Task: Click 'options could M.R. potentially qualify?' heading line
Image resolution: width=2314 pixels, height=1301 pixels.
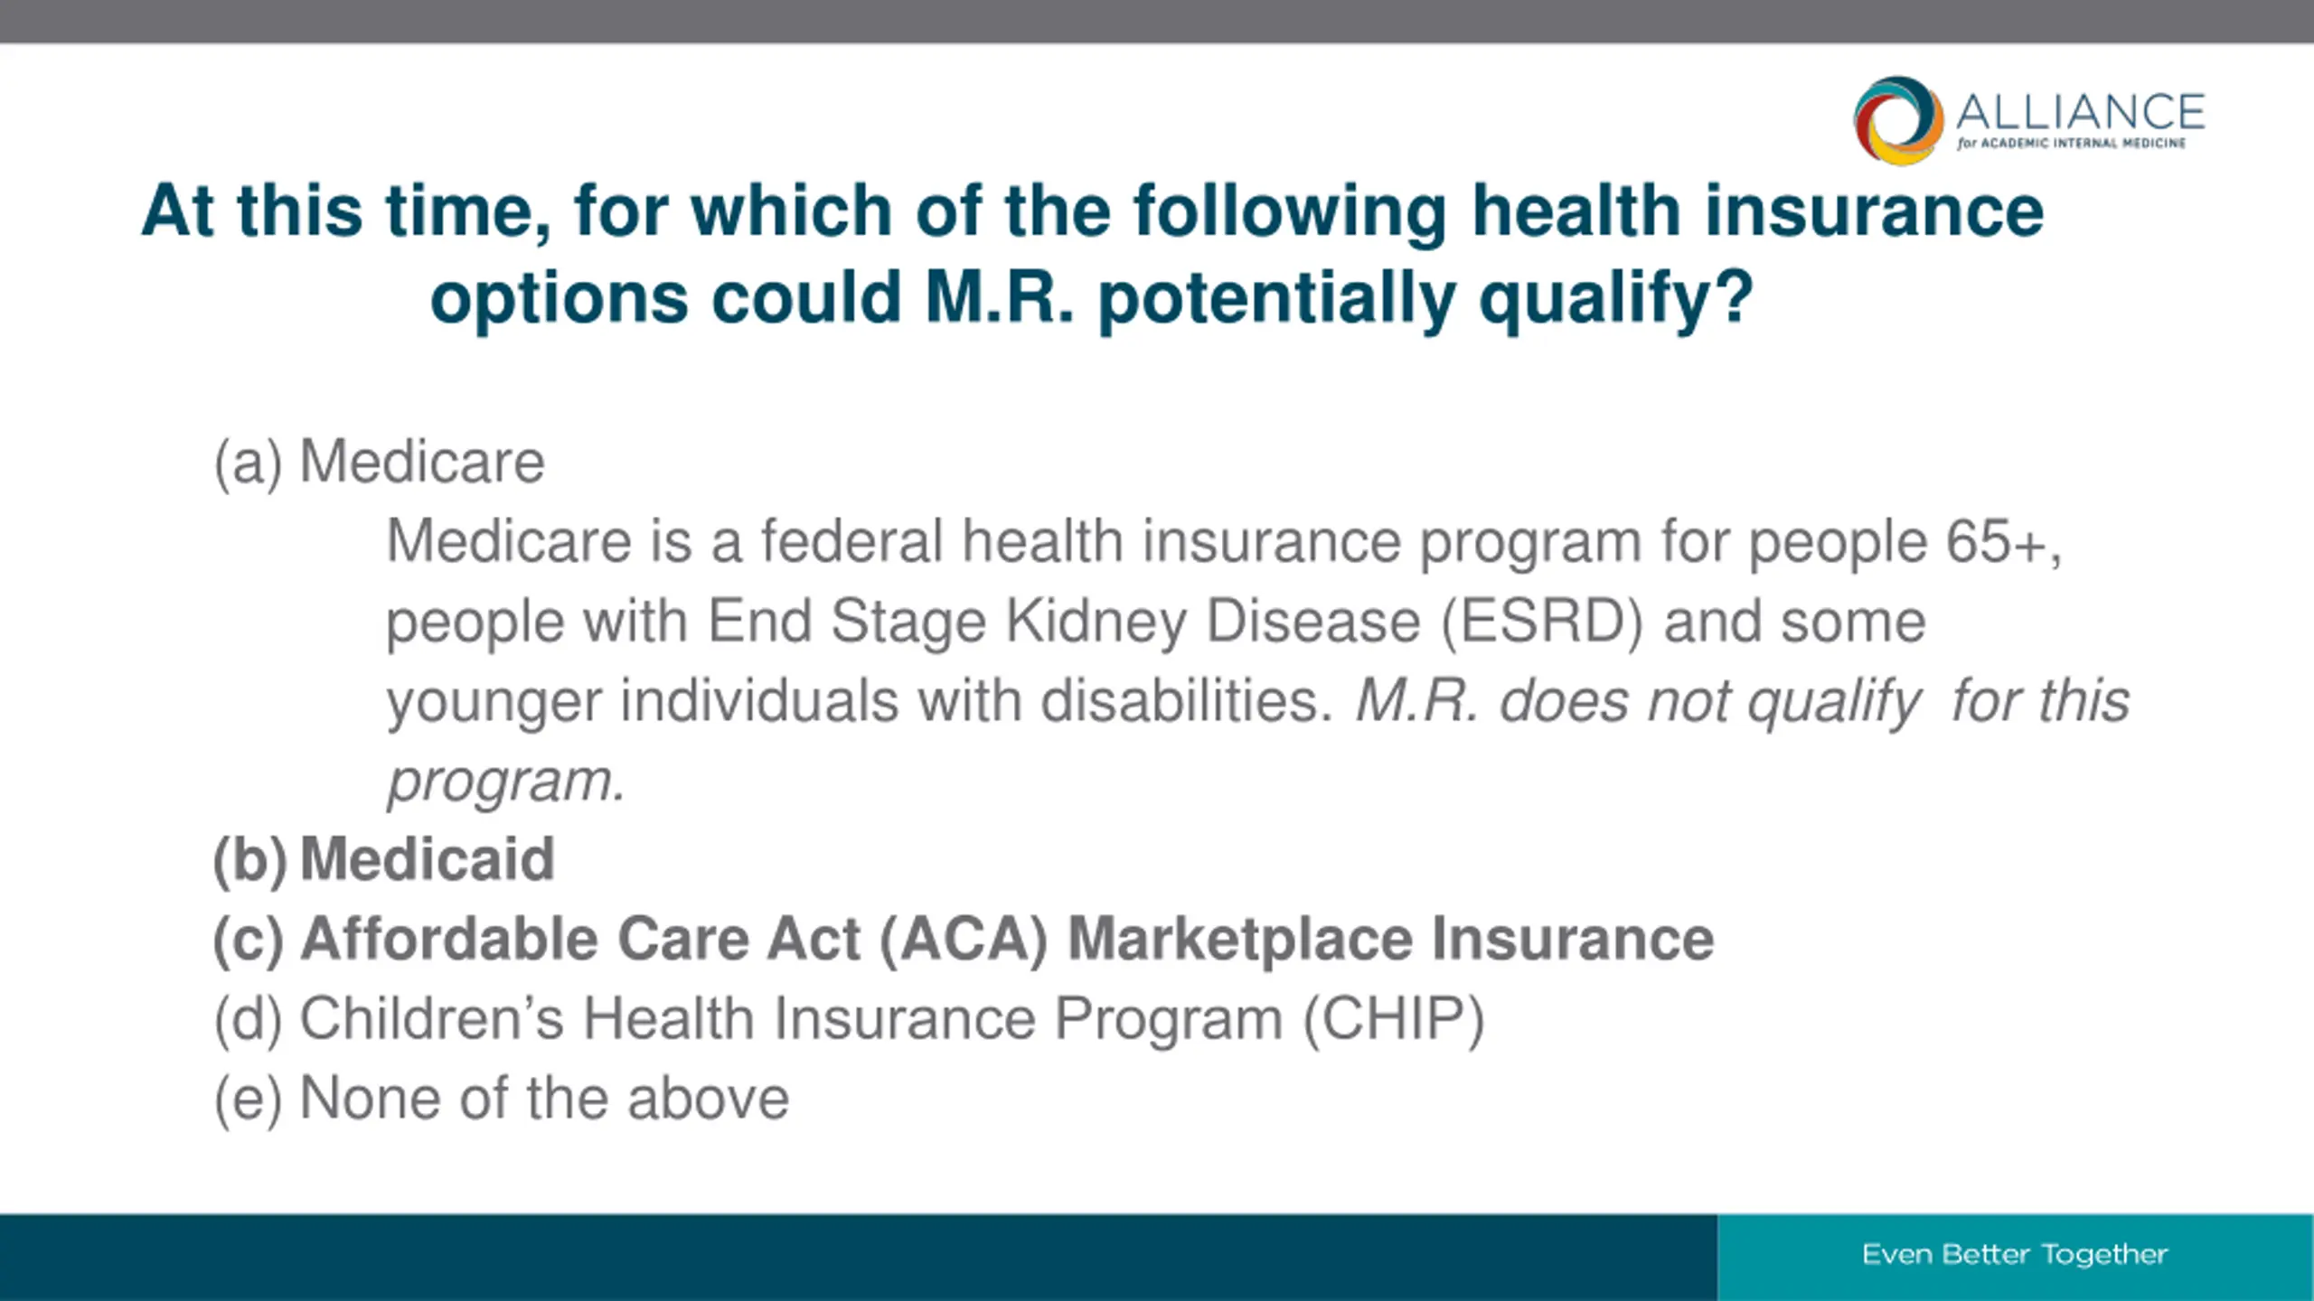Action: 1092,297
